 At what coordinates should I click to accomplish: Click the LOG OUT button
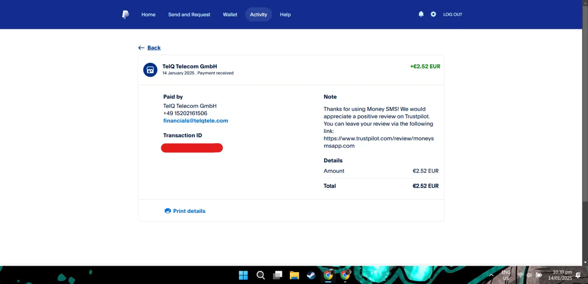point(452,15)
